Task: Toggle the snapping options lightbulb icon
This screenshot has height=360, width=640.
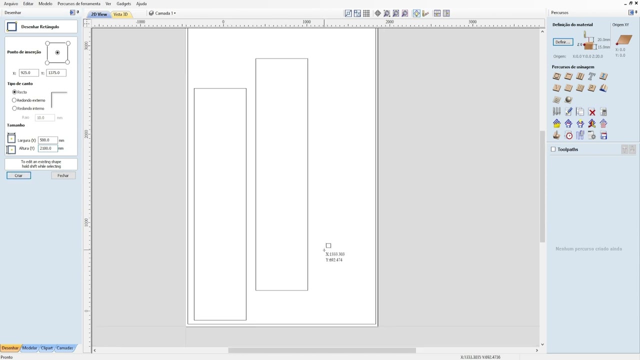Action: 416,13
